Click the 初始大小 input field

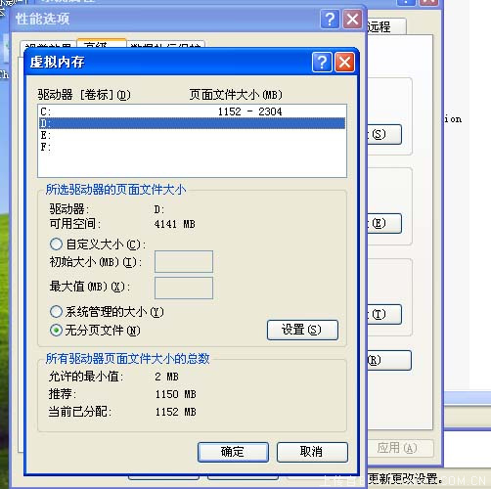pyautogui.click(x=184, y=261)
